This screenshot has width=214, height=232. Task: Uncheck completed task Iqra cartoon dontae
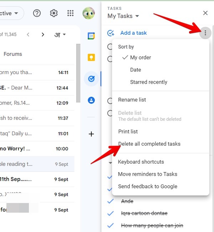point(111,213)
